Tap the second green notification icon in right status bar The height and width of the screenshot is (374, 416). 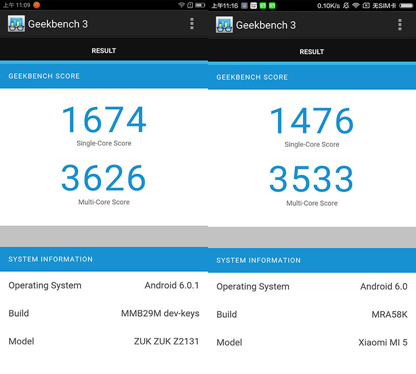[x=272, y=6]
